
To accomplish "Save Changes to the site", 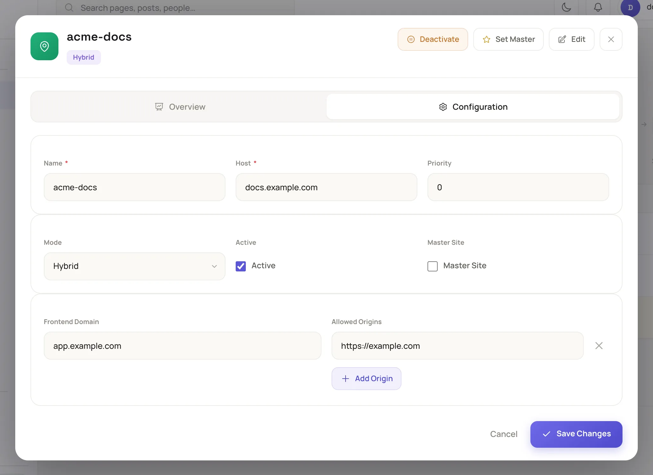I will coord(576,434).
